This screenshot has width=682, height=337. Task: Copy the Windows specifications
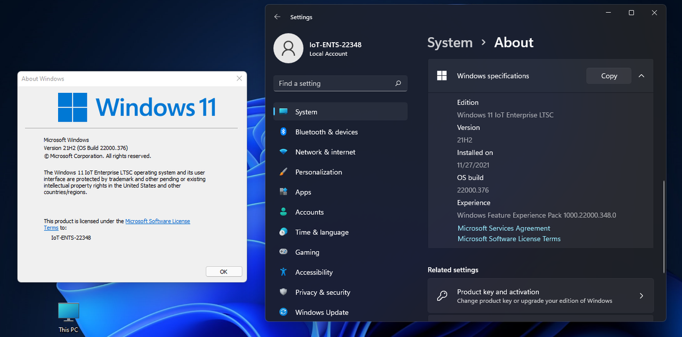coord(608,76)
